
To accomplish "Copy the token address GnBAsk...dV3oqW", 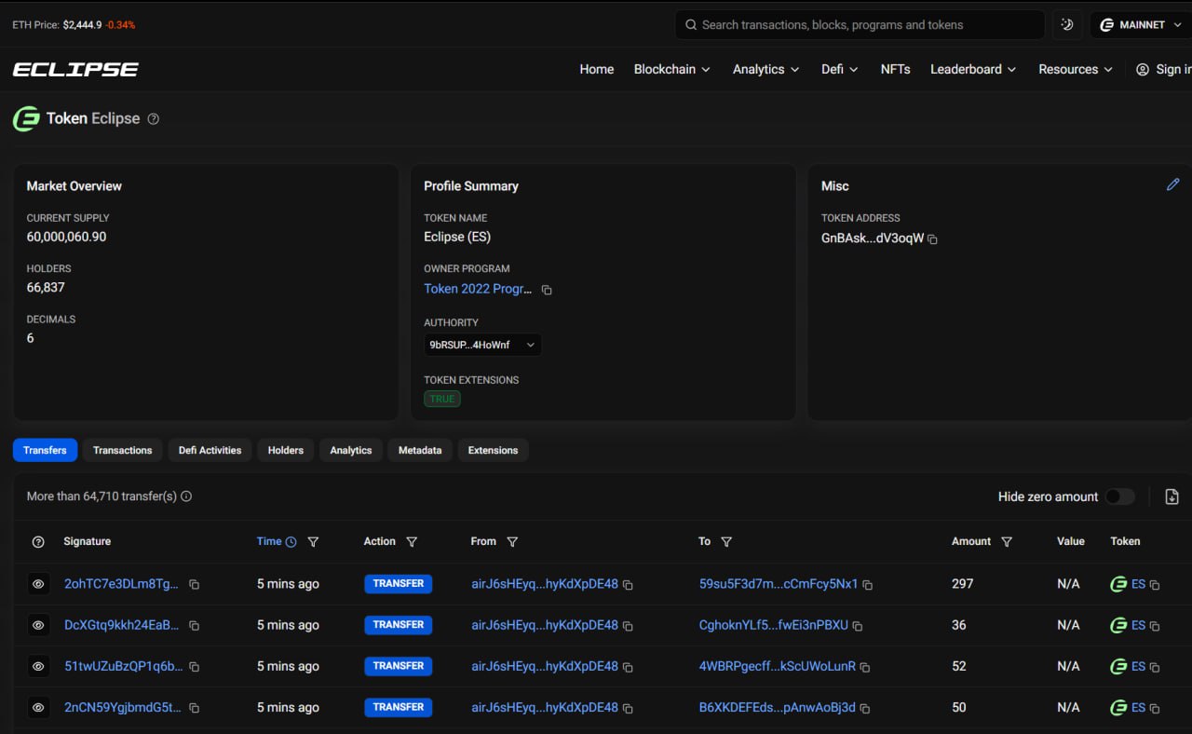I will pyautogui.click(x=932, y=239).
